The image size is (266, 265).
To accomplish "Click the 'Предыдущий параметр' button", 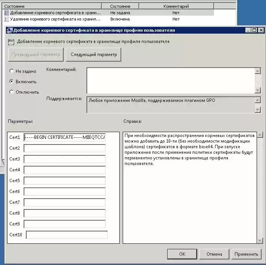I will tap(36, 54).
